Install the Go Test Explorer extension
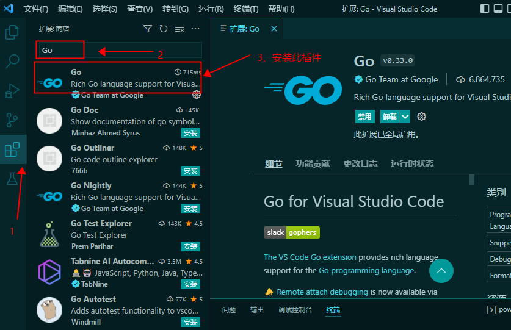 [x=190, y=246]
